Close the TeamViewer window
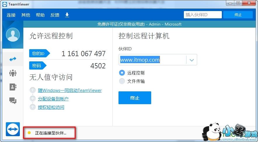This screenshot has height=142, width=258. tap(249, 3)
